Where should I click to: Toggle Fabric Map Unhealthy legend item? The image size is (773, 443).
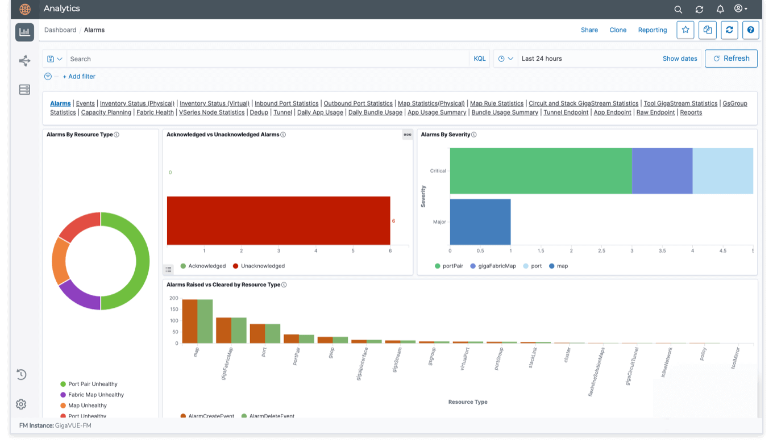coord(92,395)
